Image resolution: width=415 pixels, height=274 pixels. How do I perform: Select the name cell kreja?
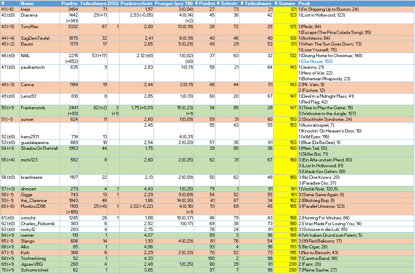point(40,9)
